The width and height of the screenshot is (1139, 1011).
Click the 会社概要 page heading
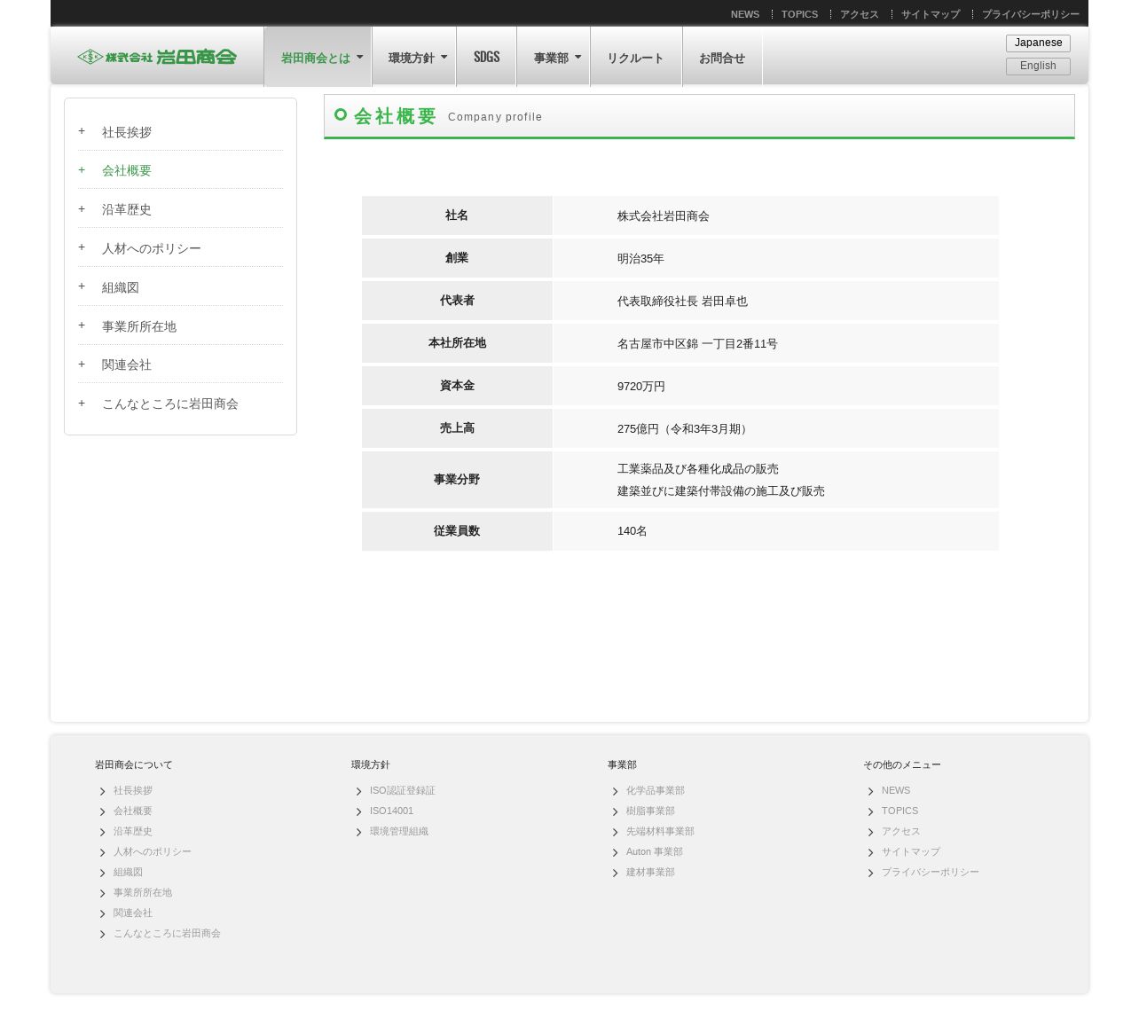[x=395, y=116]
